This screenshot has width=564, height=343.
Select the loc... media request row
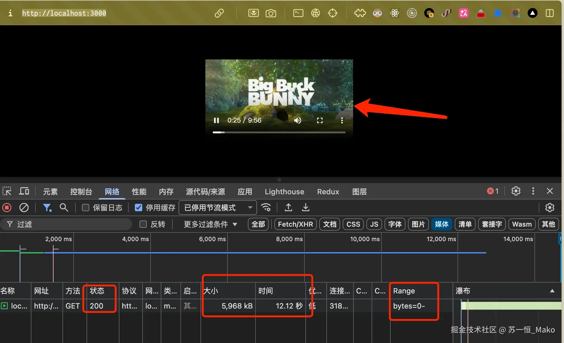tap(281, 306)
